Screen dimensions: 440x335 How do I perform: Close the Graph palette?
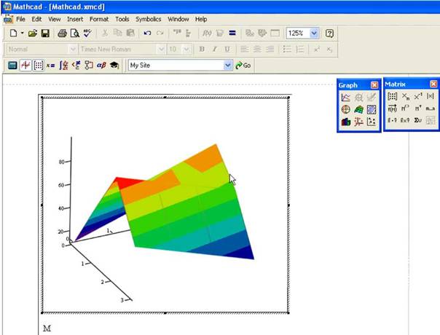pyautogui.click(x=374, y=84)
